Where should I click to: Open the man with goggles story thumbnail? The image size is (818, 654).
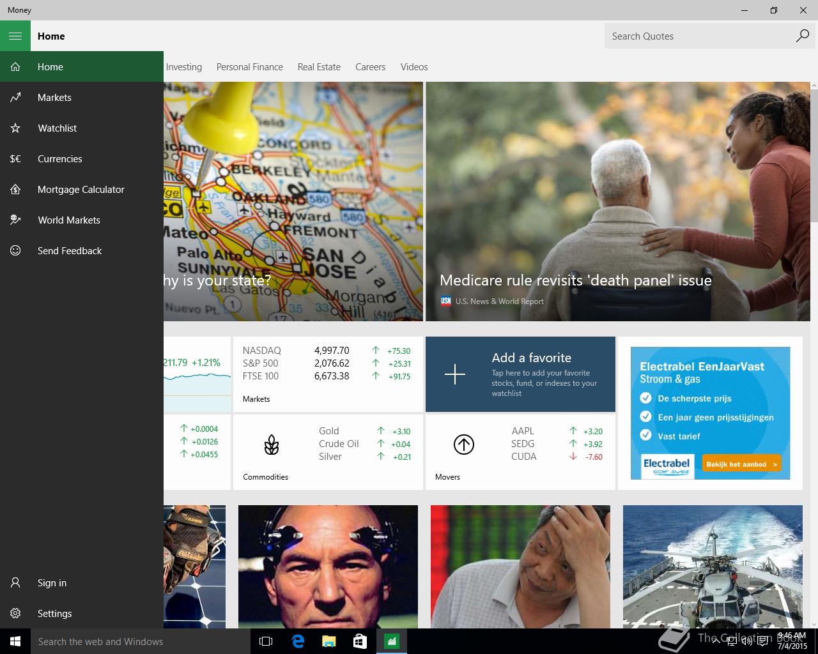click(x=328, y=567)
